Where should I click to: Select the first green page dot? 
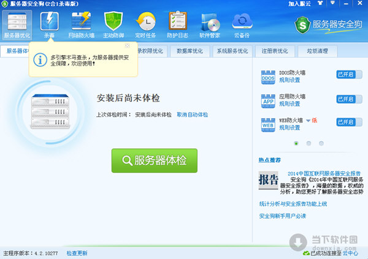296,143
